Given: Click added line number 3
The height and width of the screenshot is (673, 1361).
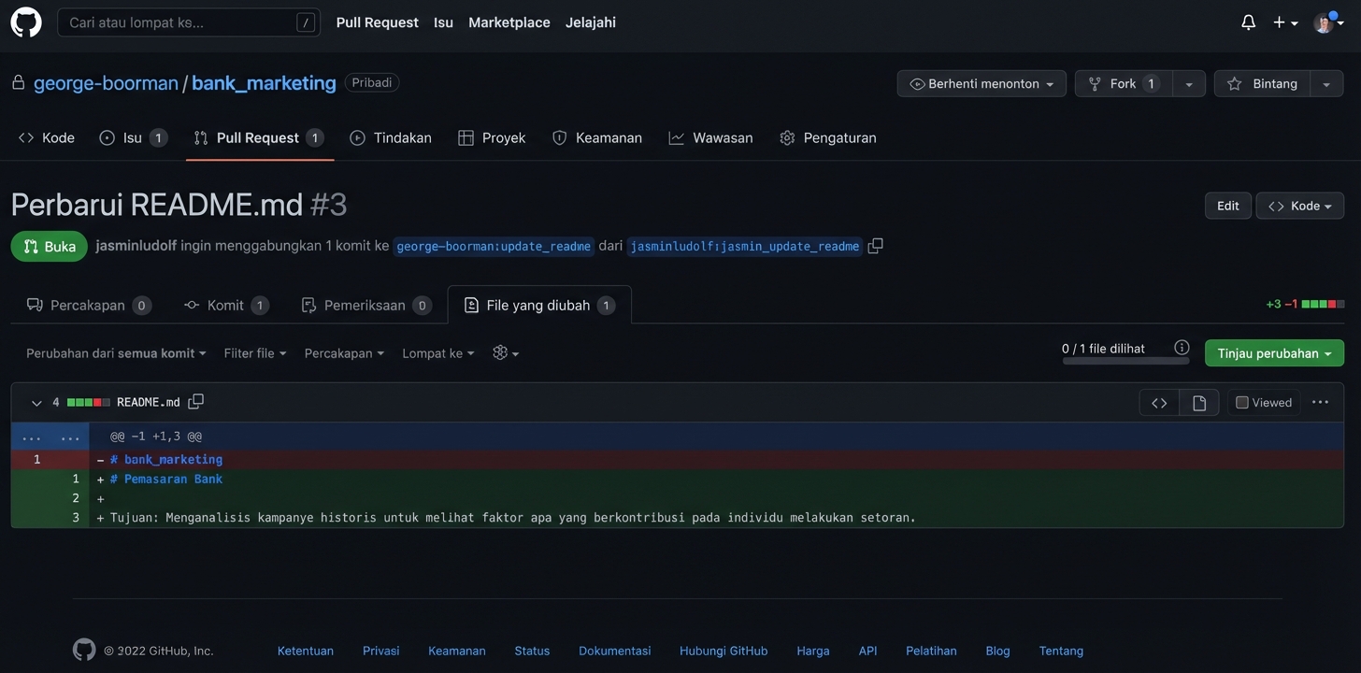Looking at the screenshot, I should [x=76, y=518].
